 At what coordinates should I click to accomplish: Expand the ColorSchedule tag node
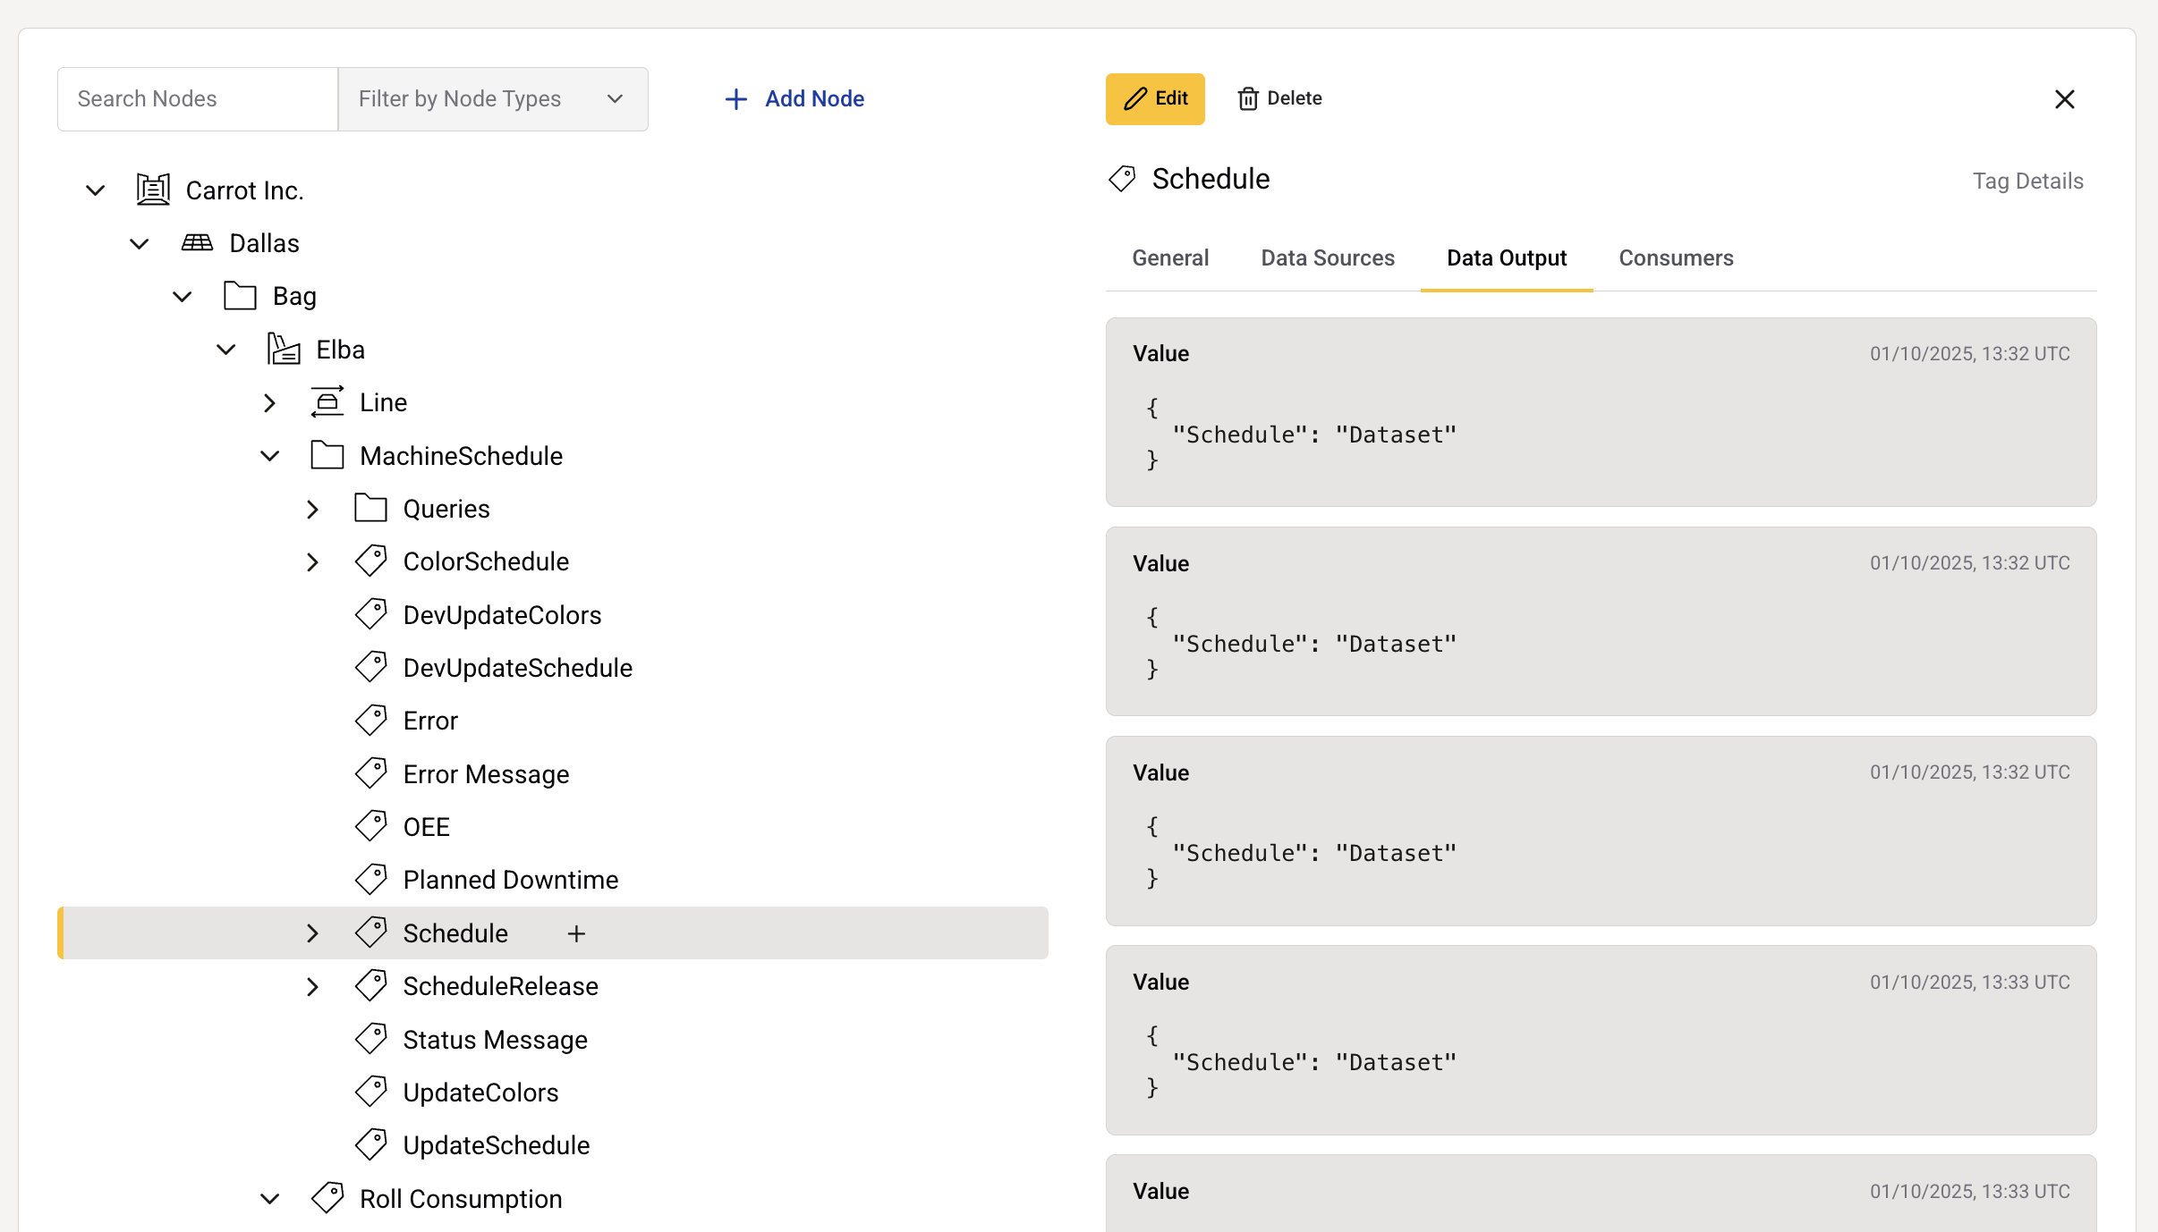click(312, 561)
